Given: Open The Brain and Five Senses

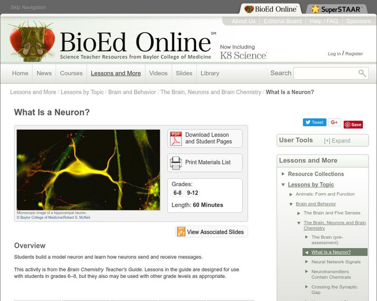Looking at the screenshot, I should point(332,213).
